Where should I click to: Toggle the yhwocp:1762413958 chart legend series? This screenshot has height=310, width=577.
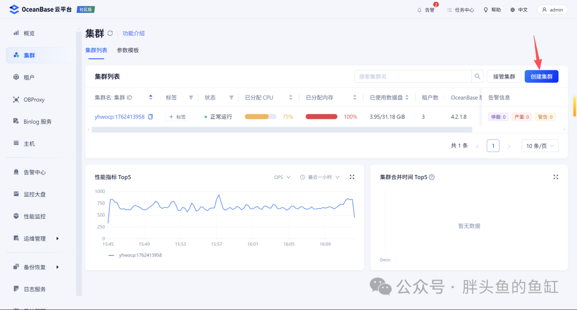[x=135, y=255]
